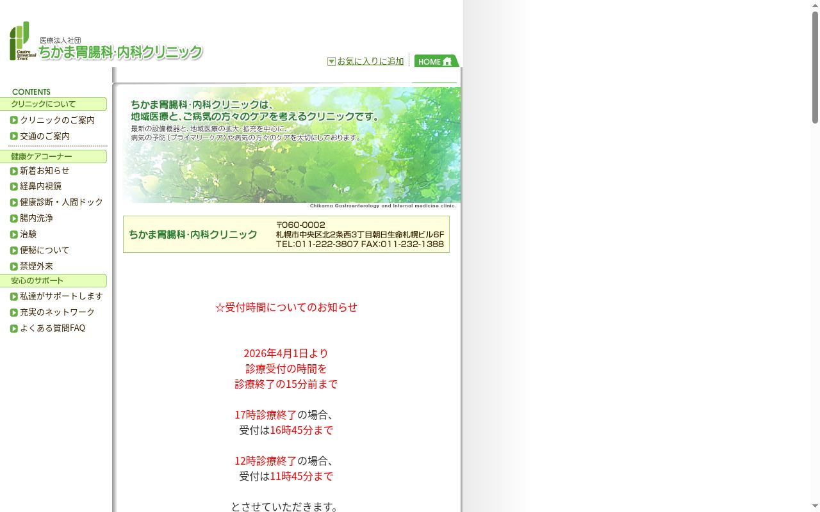This screenshot has width=820, height=512.
Task: Click the scrollbar down arrow
Action: pos(815,506)
